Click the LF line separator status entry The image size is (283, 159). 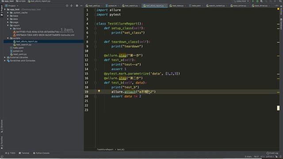click(x=262, y=157)
